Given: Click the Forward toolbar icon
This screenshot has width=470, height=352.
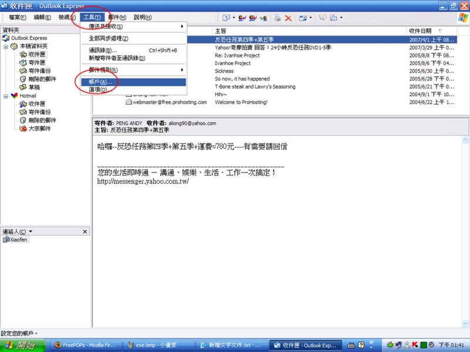Looking at the screenshot, I should (264, 18).
